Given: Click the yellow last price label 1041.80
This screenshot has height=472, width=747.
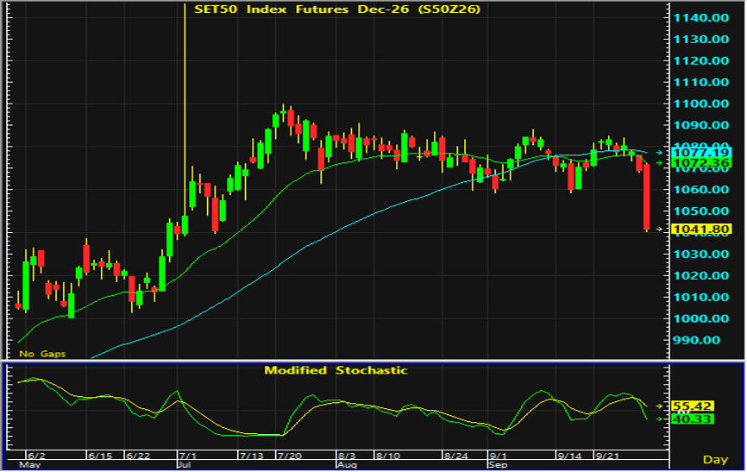Looking at the screenshot, I should pos(701,230).
